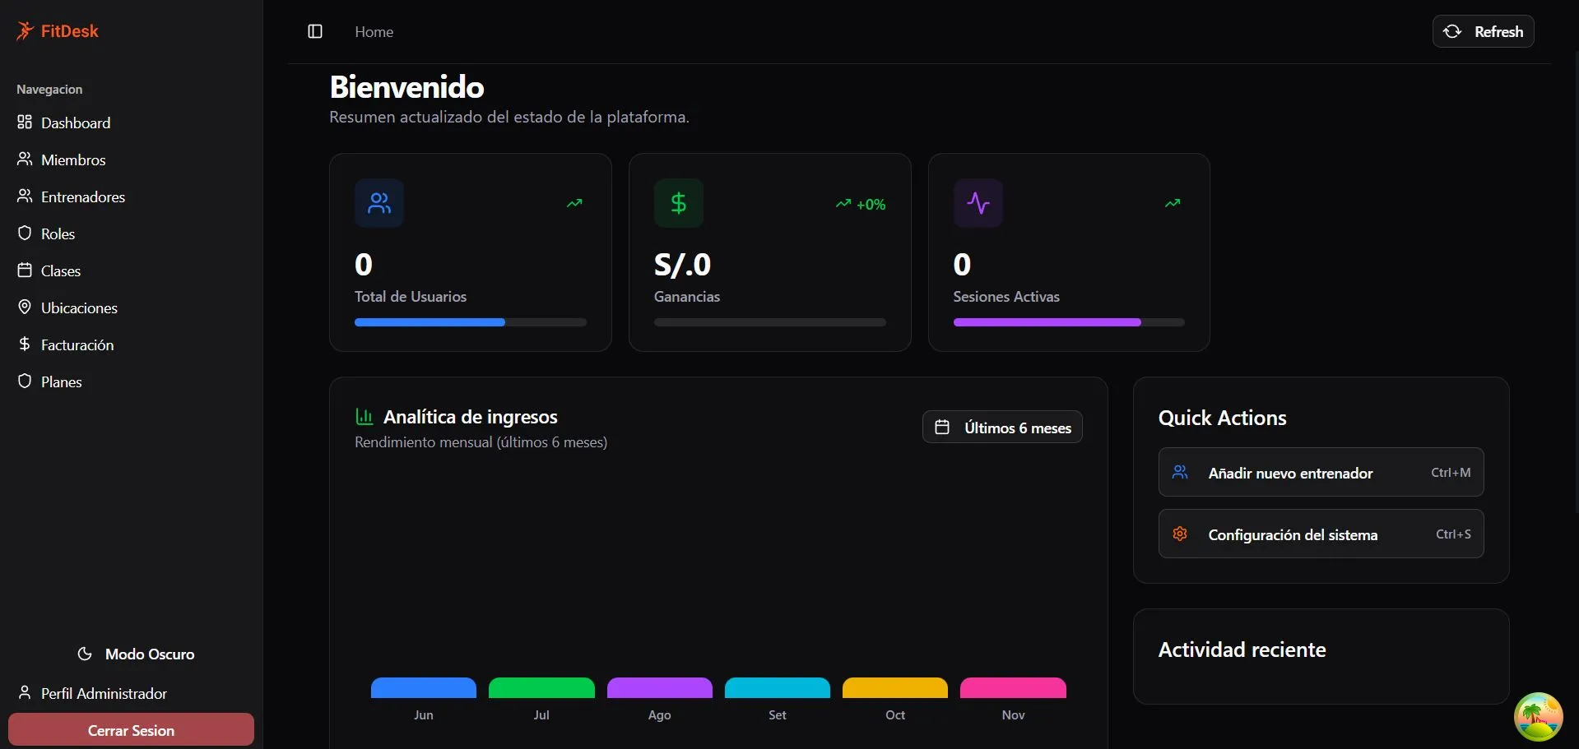
Task: Click the bar chart icon beside Analítica de ingresos
Action: (x=364, y=417)
